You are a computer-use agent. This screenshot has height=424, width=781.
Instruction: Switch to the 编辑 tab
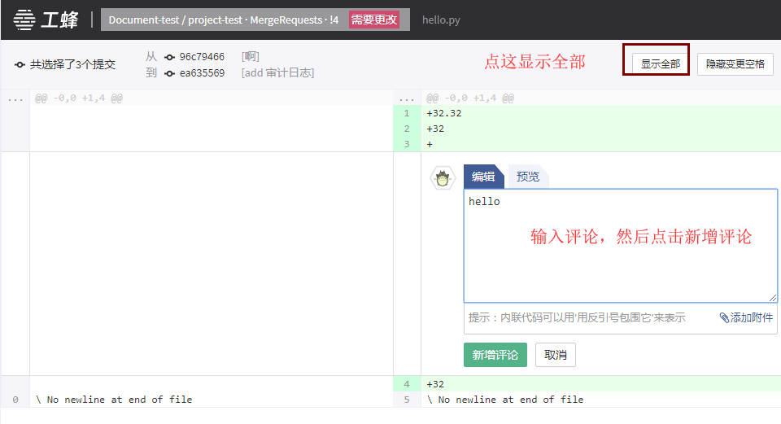pyautogui.click(x=483, y=177)
